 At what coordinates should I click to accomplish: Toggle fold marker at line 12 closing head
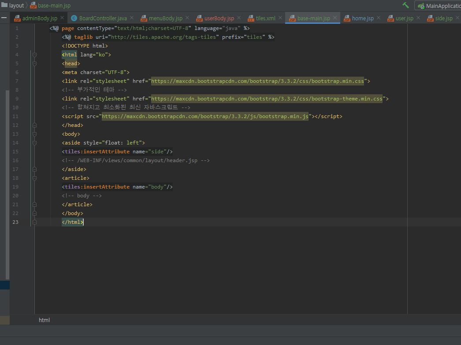(x=34, y=125)
